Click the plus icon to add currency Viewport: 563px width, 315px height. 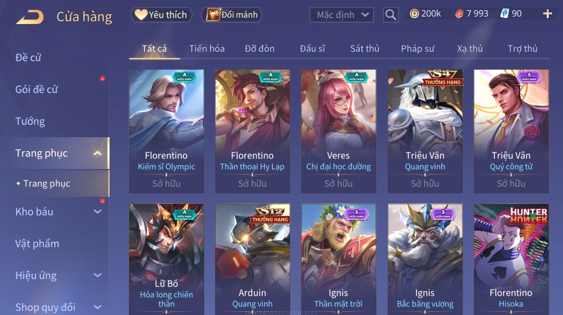click(x=548, y=14)
